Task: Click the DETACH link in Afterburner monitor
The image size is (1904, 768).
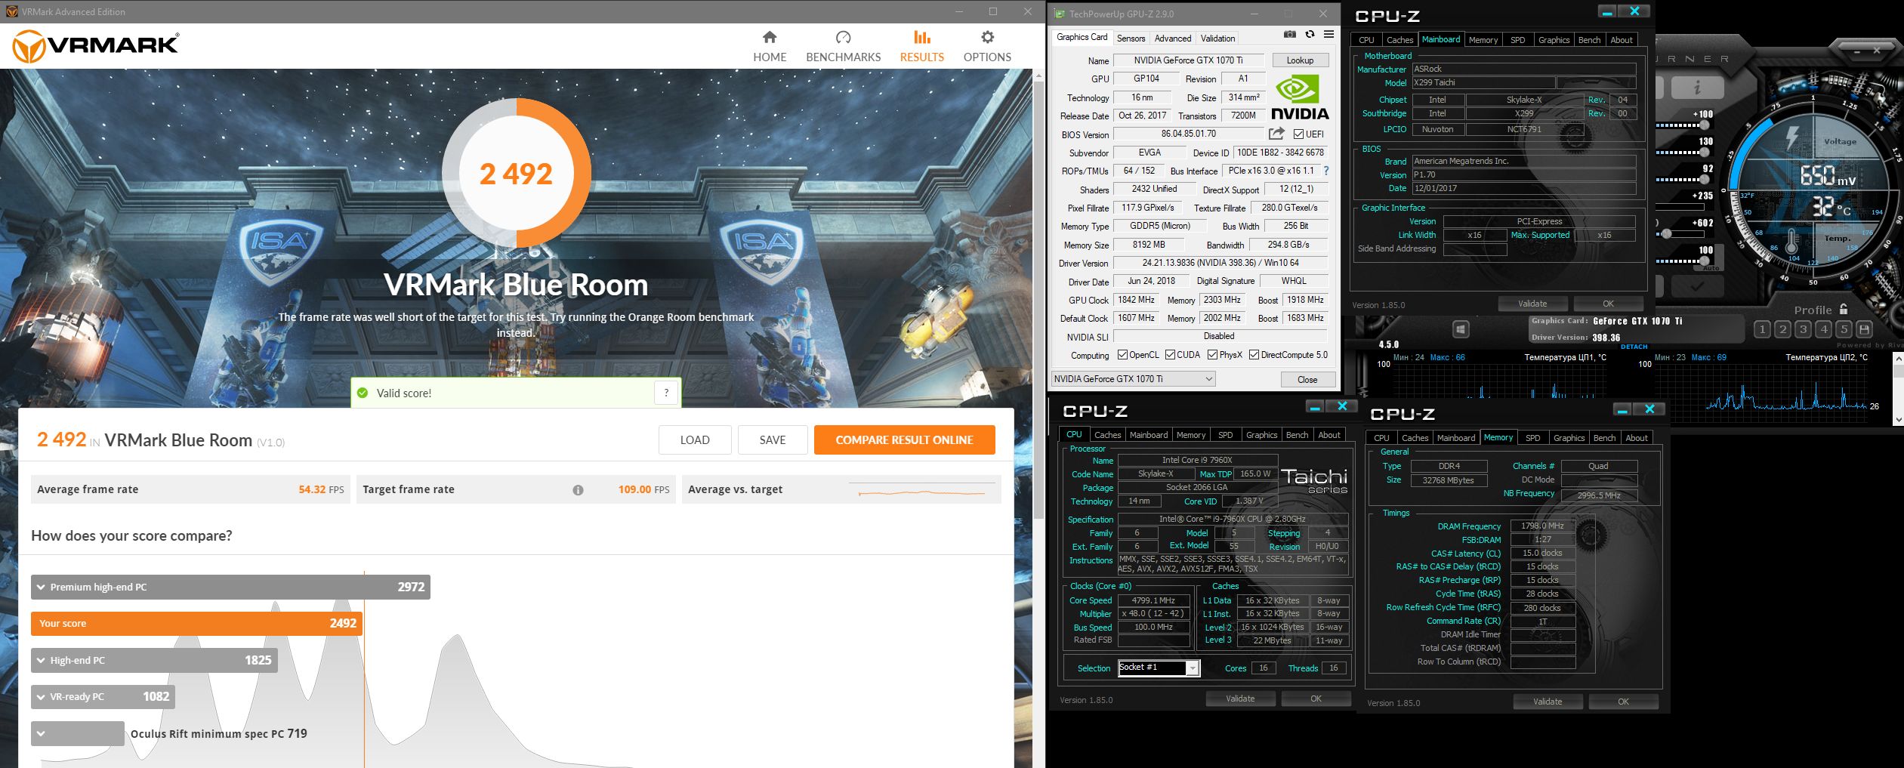Action: pyautogui.click(x=1634, y=347)
